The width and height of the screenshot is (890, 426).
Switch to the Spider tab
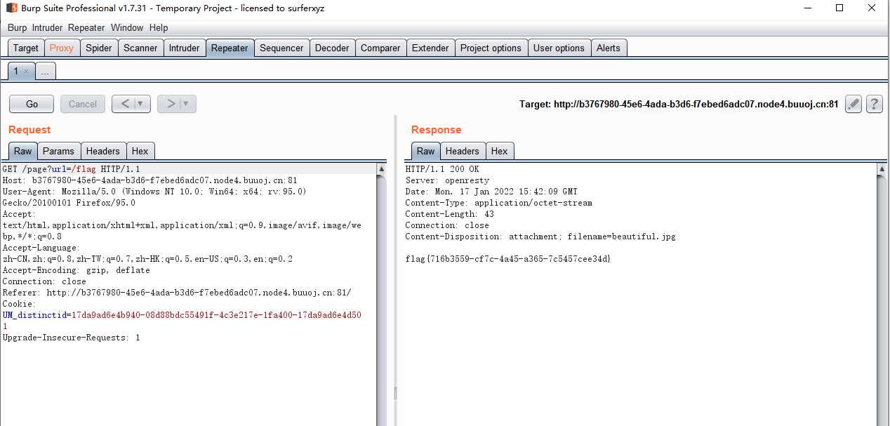click(x=99, y=48)
